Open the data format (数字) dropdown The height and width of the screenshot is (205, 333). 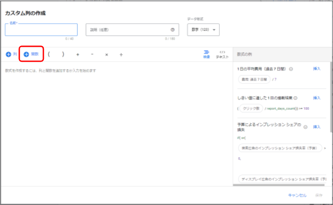point(203,30)
